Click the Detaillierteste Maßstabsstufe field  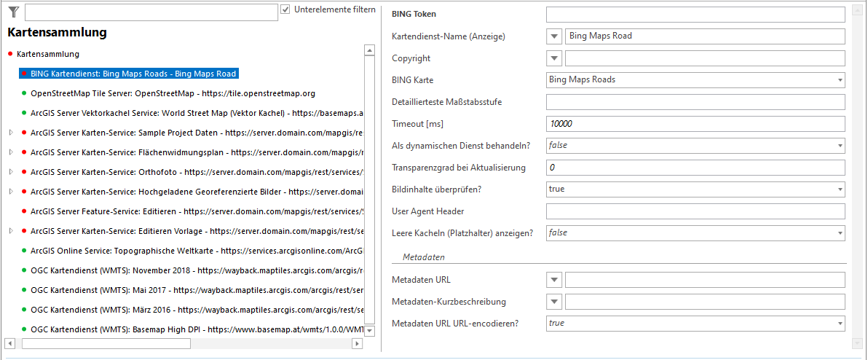pos(695,102)
